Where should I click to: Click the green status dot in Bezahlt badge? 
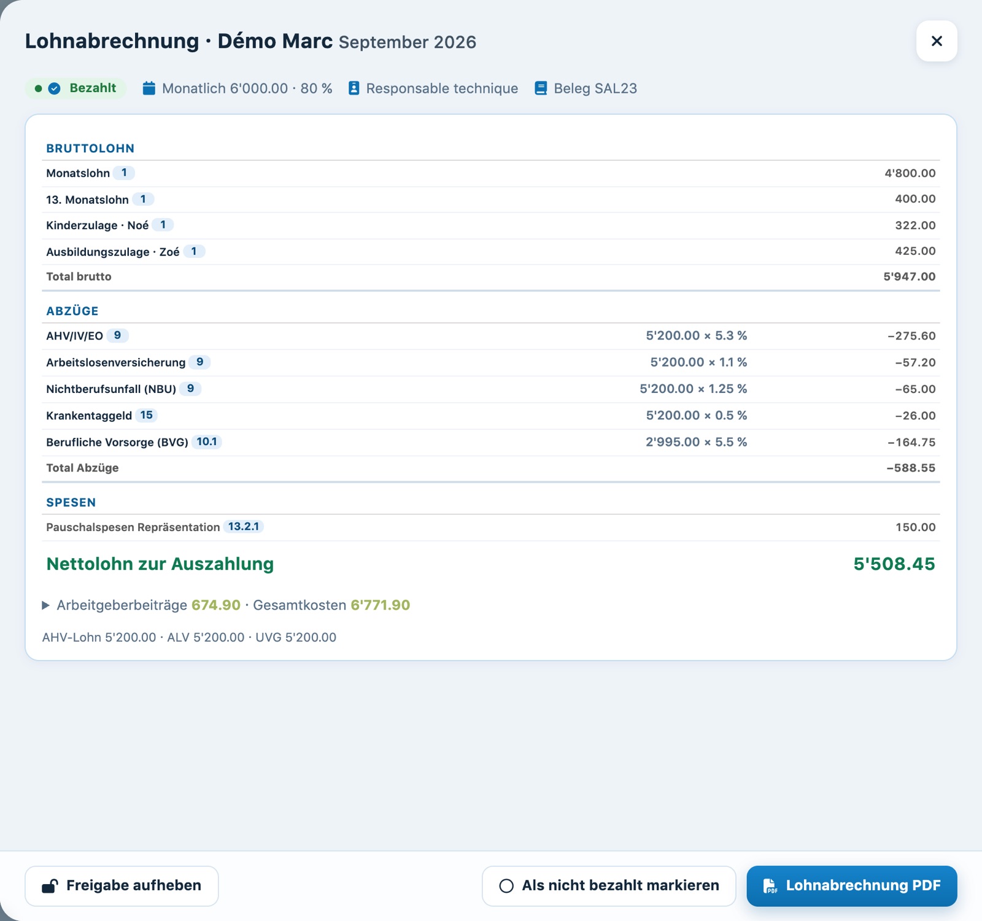[x=38, y=88]
